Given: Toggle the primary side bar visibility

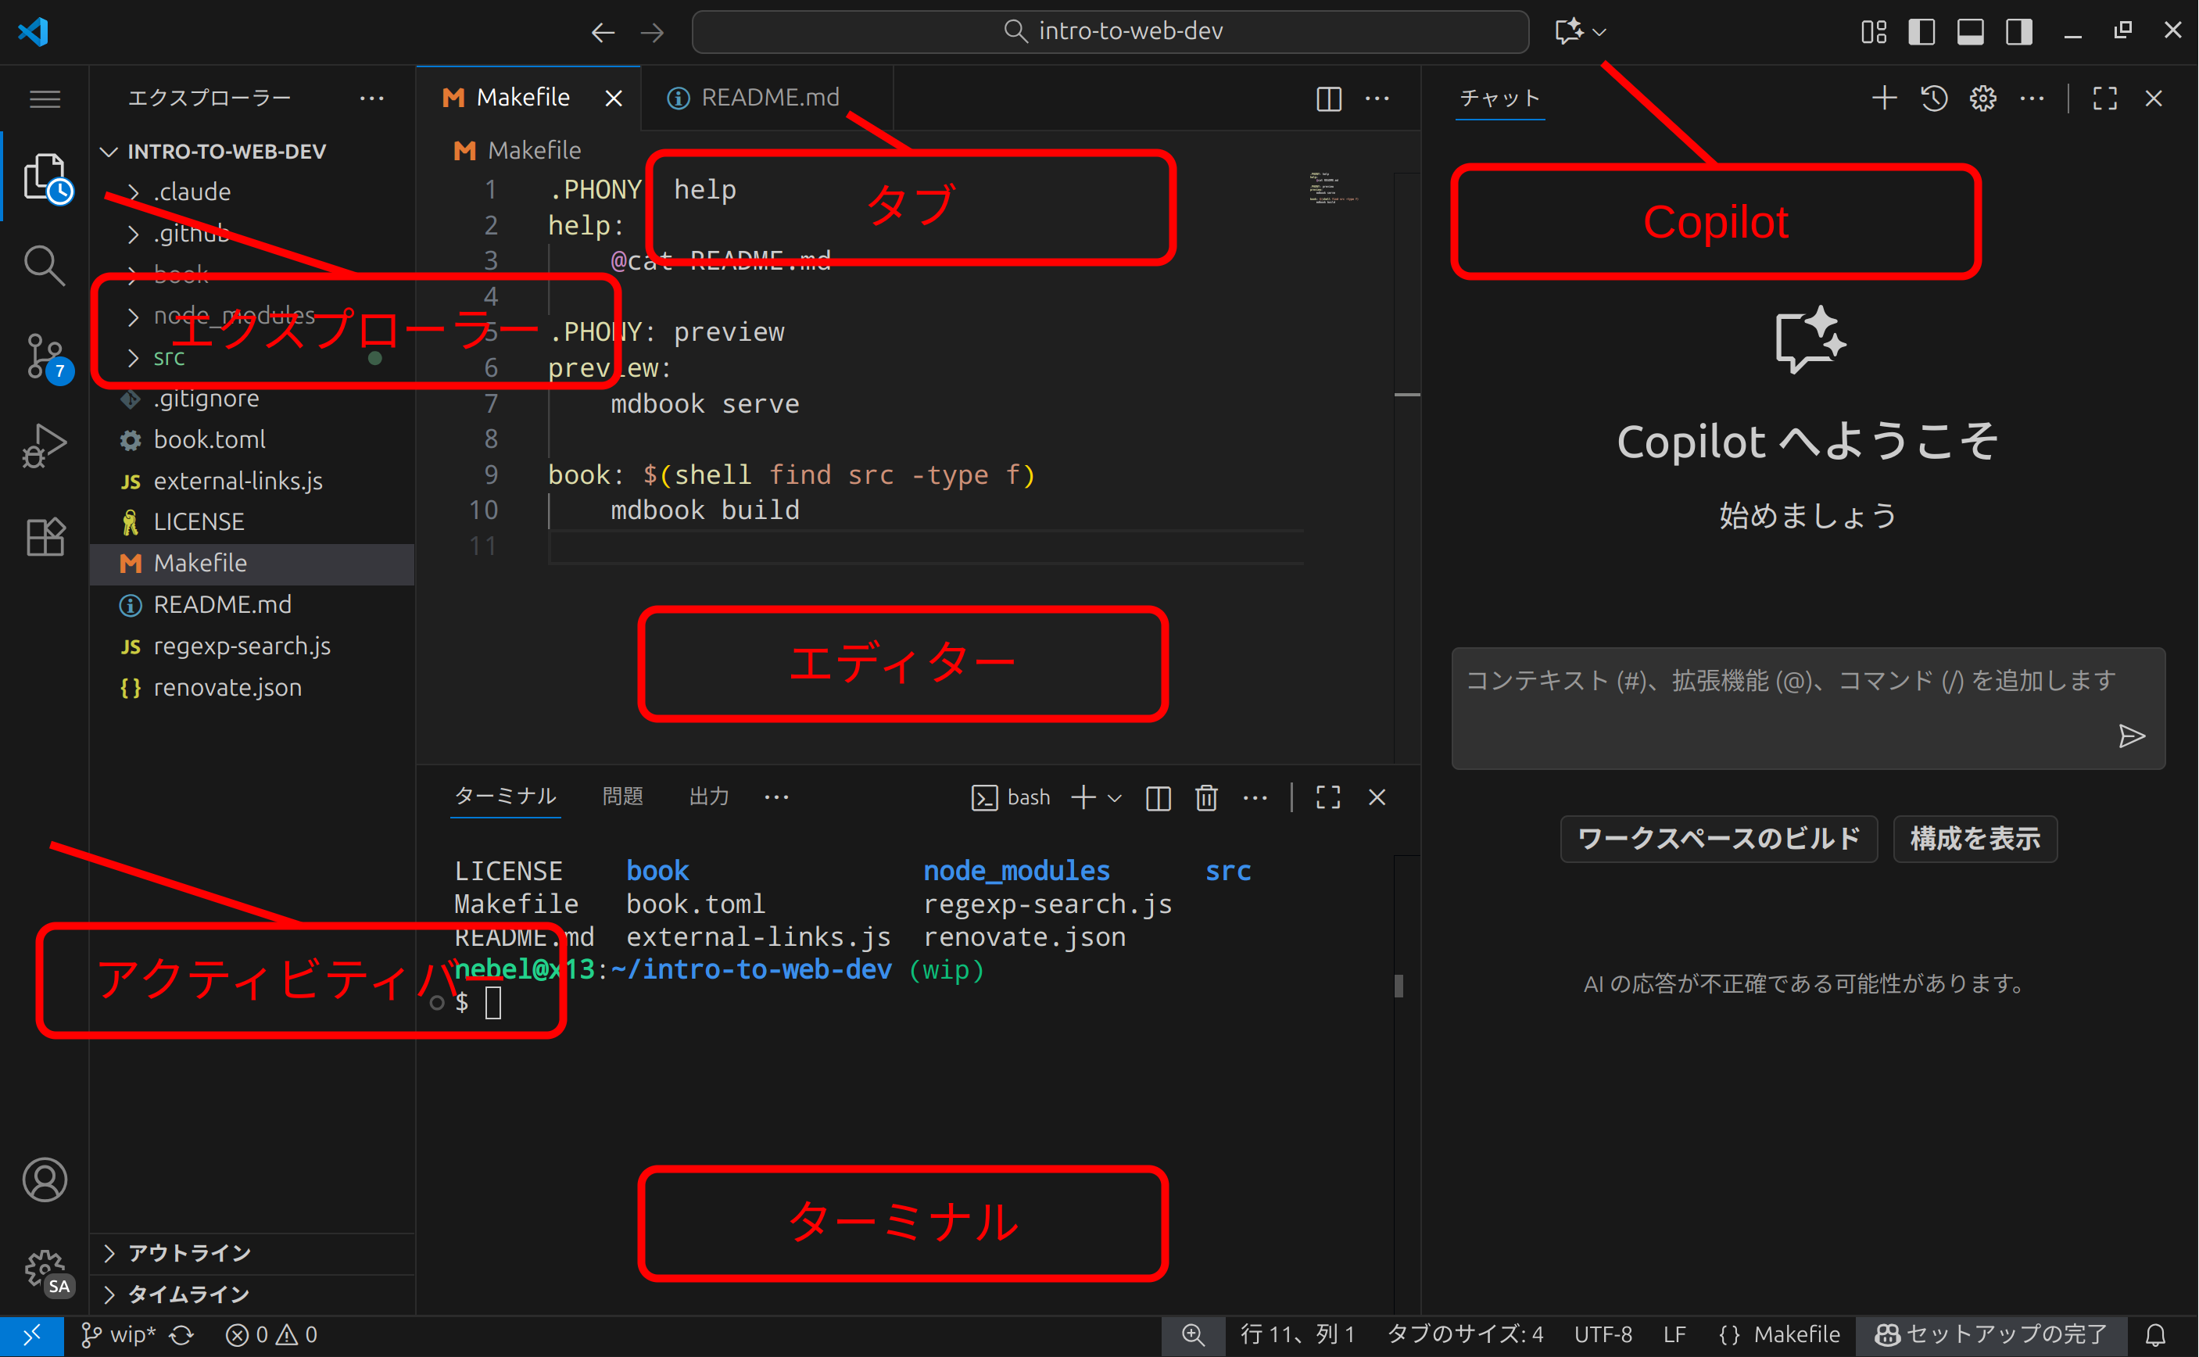Looking at the screenshot, I should [1921, 31].
